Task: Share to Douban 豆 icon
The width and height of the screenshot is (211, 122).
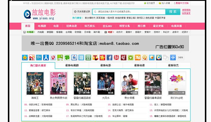Action: pos(88,57)
